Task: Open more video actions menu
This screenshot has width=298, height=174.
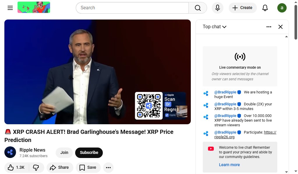Action: pyautogui.click(x=108, y=167)
